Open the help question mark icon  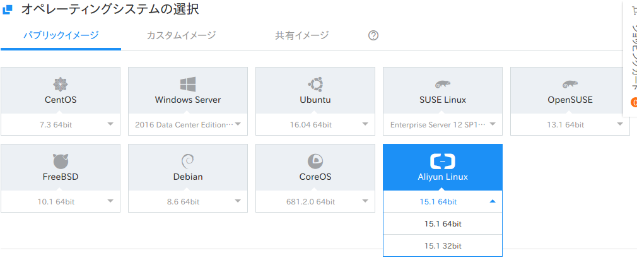pos(373,36)
